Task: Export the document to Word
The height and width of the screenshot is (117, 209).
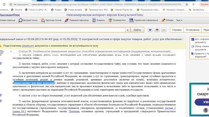Action: pyautogui.click(x=150, y=30)
